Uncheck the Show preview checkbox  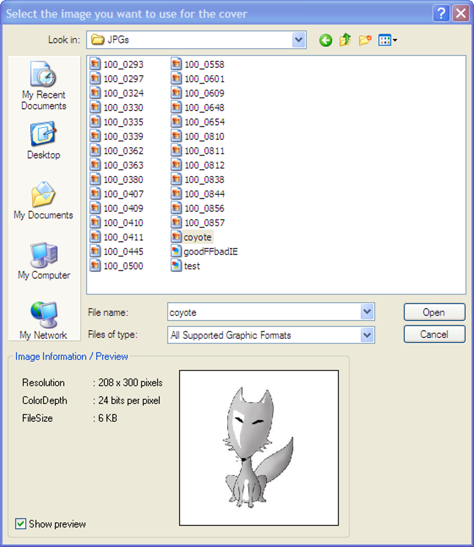(x=20, y=524)
